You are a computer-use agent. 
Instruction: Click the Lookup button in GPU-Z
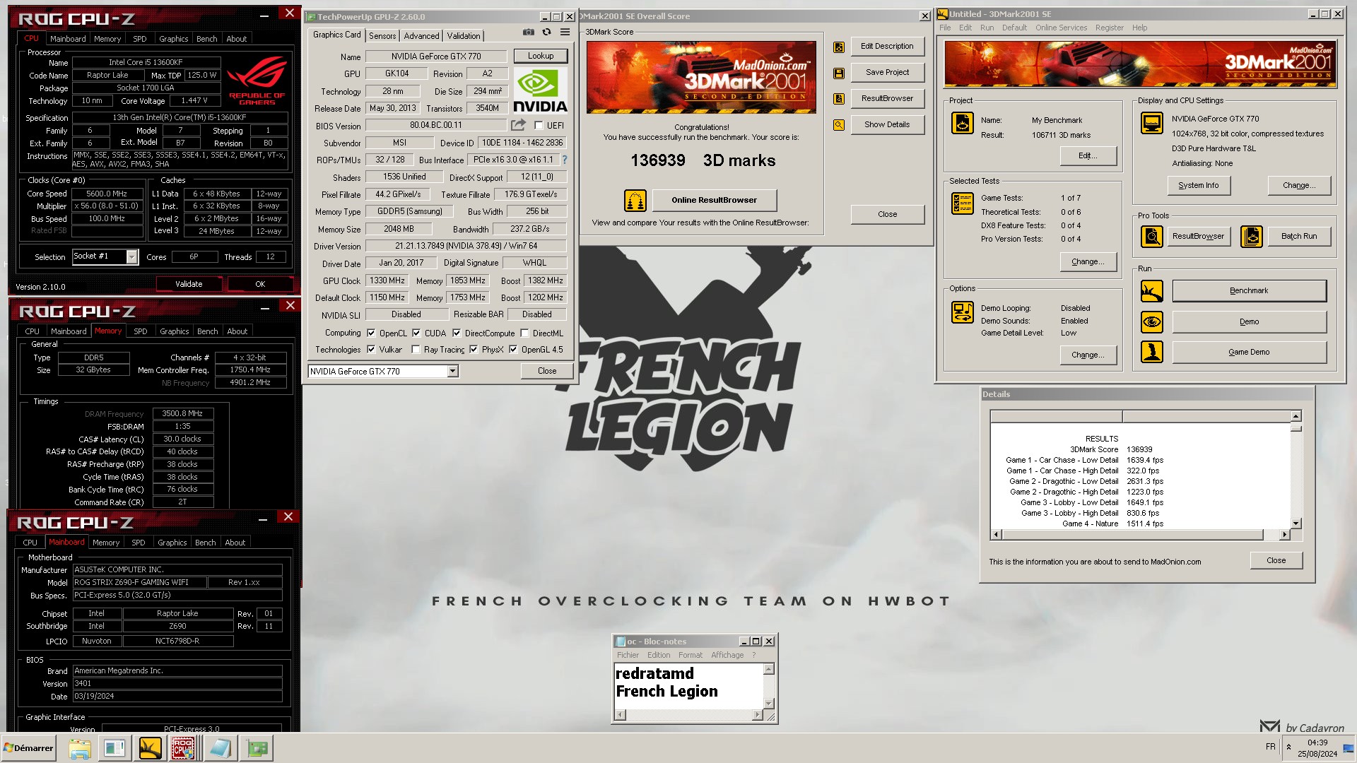click(541, 56)
